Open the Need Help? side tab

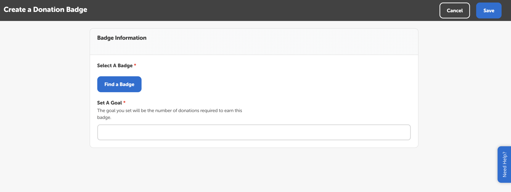tap(504, 164)
